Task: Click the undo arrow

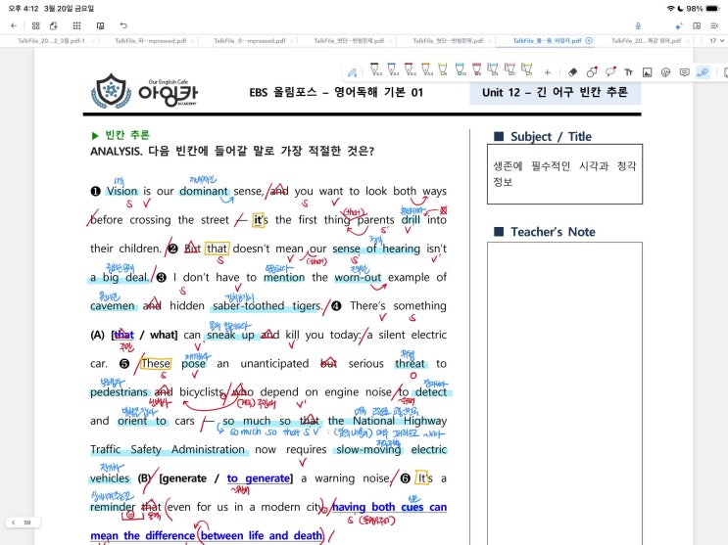Action: pyautogui.click(x=123, y=25)
